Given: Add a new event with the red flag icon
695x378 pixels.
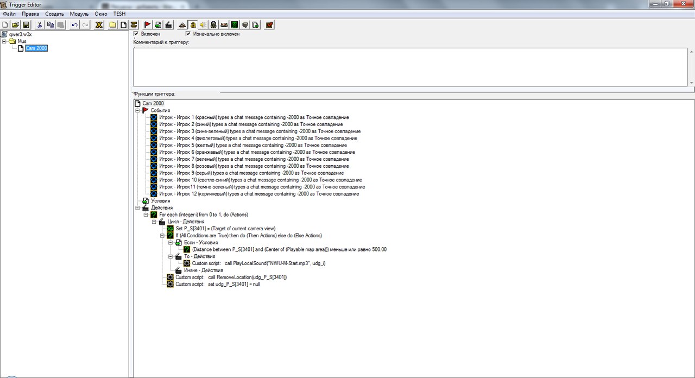Looking at the screenshot, I should pyautogui.click(x=147, y=24).
